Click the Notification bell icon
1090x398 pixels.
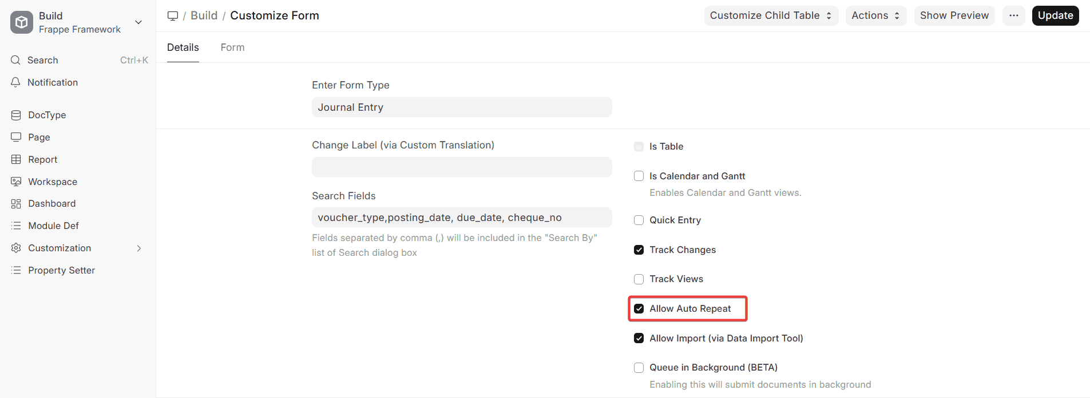(16, 82)
